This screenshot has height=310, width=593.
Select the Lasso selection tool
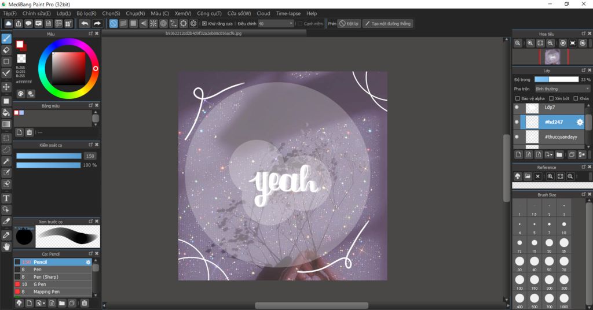(6, 150)
